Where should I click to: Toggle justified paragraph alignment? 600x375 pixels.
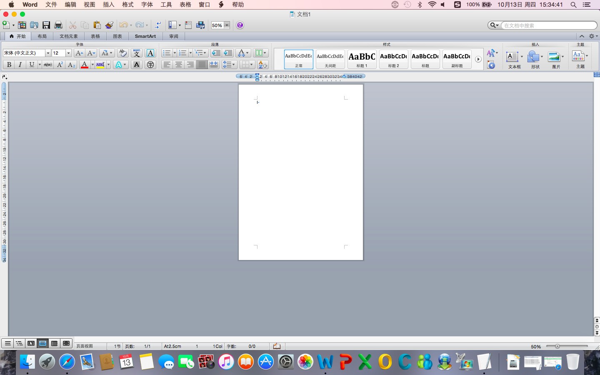click(202, 65)
